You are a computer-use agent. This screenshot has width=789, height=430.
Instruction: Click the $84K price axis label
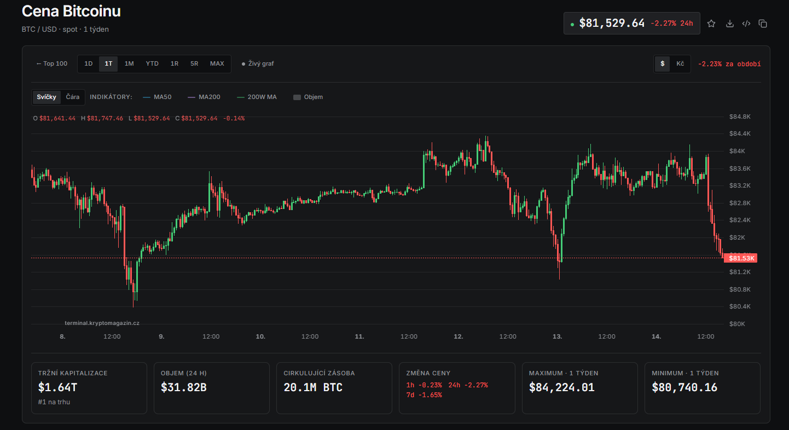[737, 151]
